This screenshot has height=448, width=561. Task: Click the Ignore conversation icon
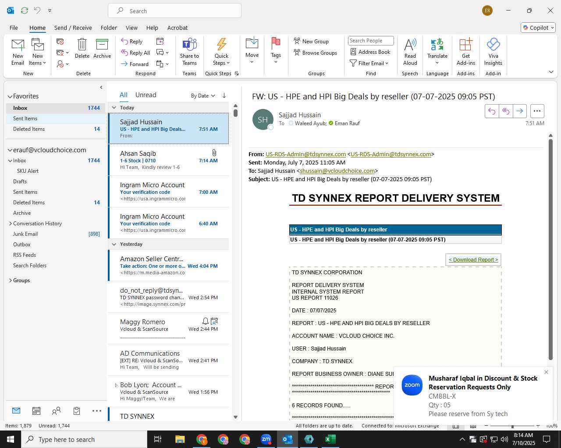click(60, 42)
